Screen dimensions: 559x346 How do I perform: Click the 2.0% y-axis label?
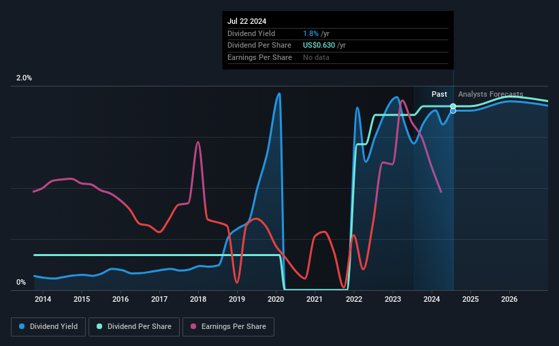click(x=24, y=78)
